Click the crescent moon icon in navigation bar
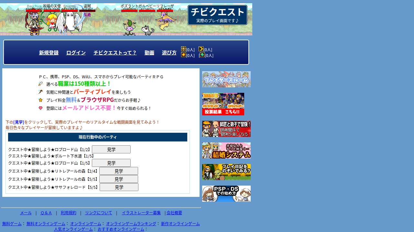Viewport: 414px width, 232px height. [x=201, y=49]
